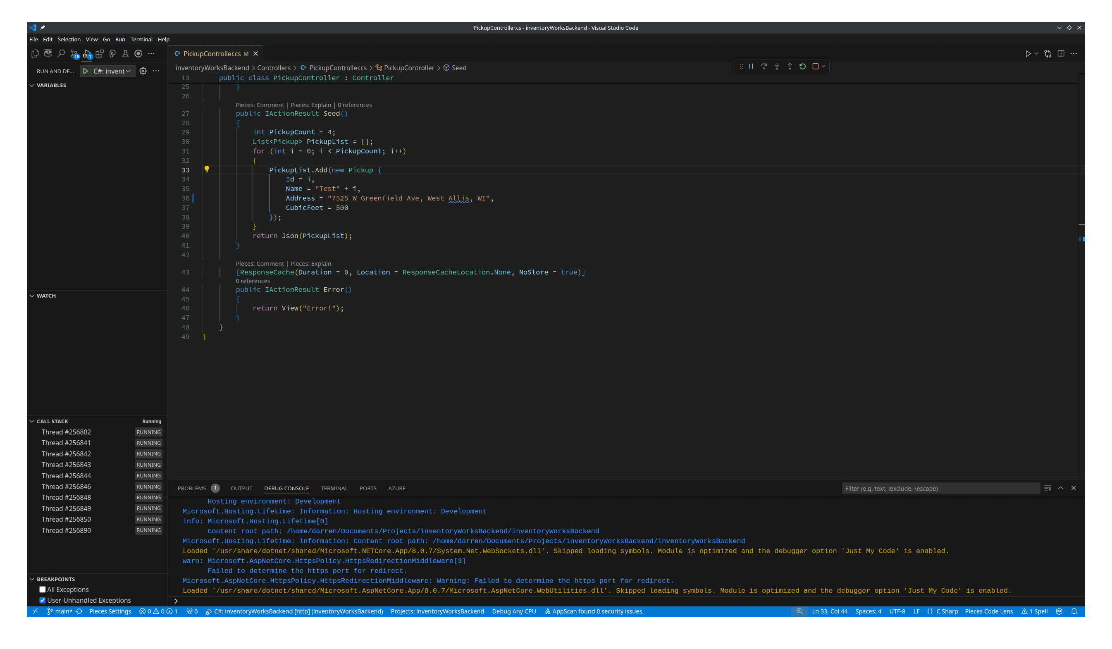Open Source Control showing 18 changes

click(74, 53)
